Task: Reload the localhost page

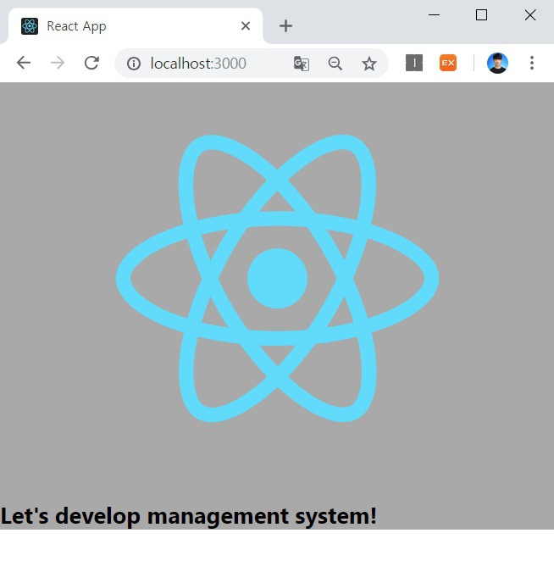Action: (x=91, y=63)
